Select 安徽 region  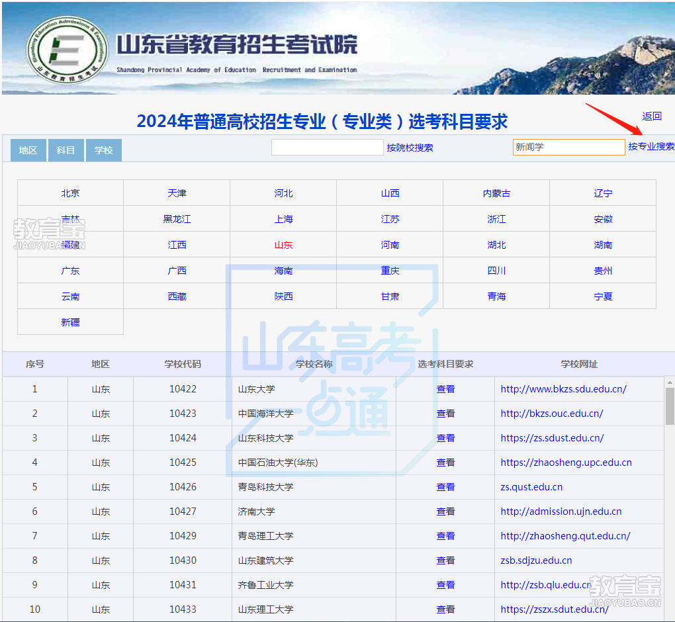603,219
